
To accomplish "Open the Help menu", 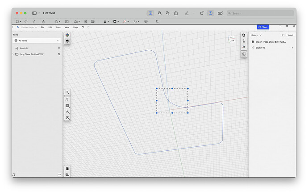I will (x=75, y=27).
